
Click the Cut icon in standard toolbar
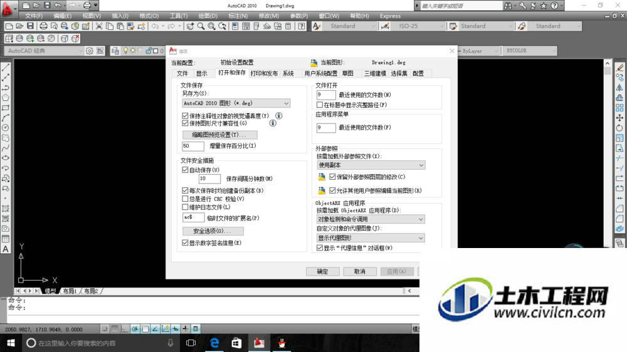[x=99, y=26]
